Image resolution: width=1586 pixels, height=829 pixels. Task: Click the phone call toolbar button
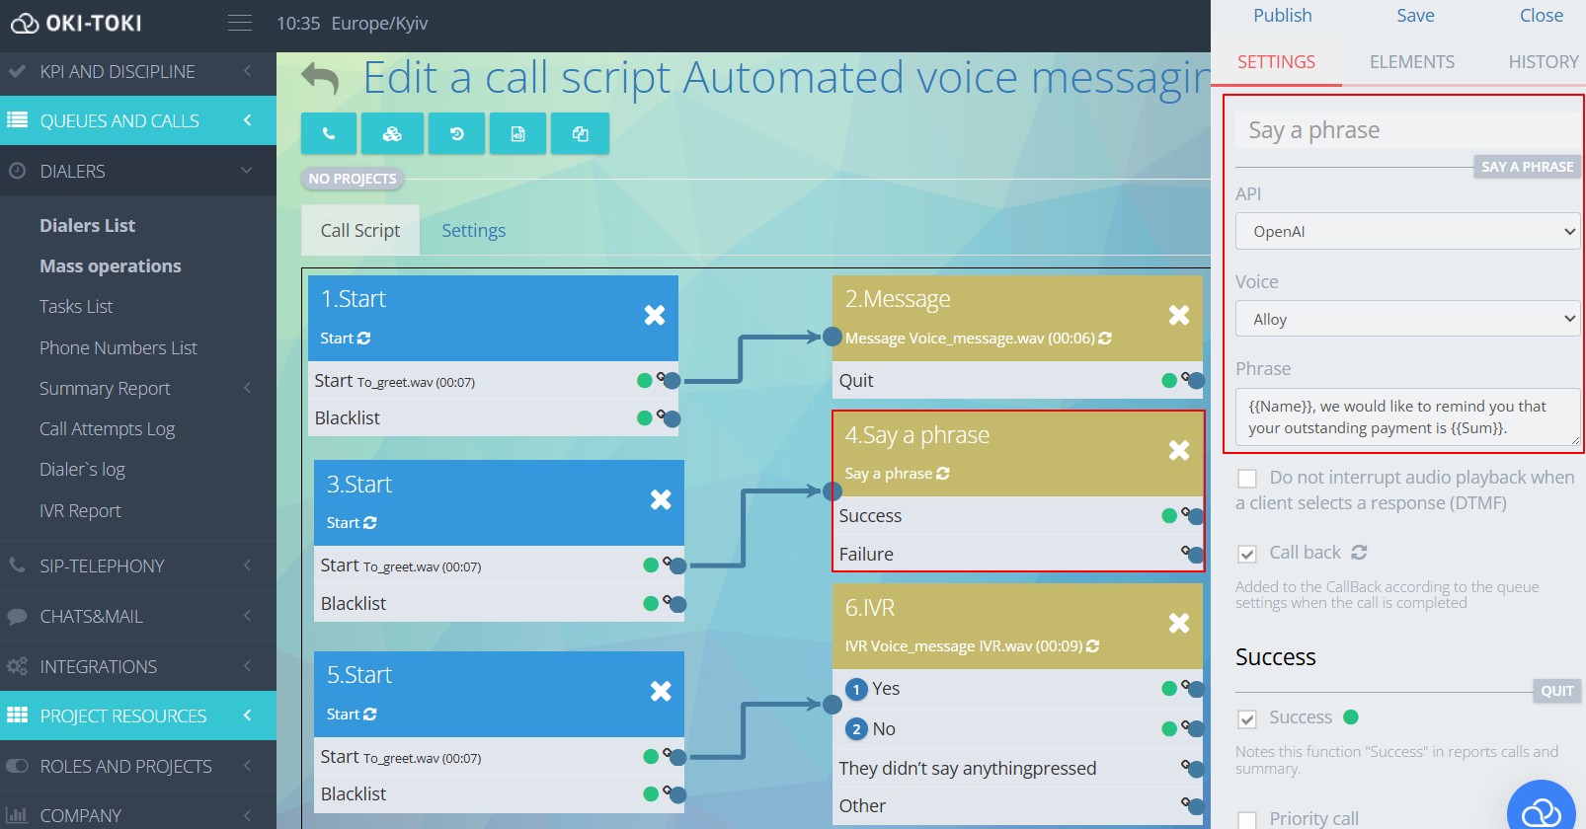(x=329, y=133)
